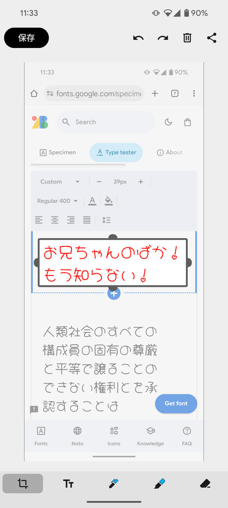Tap the redo arrow icon
This screenshot has width=228, height=508.
coord(163,38)
